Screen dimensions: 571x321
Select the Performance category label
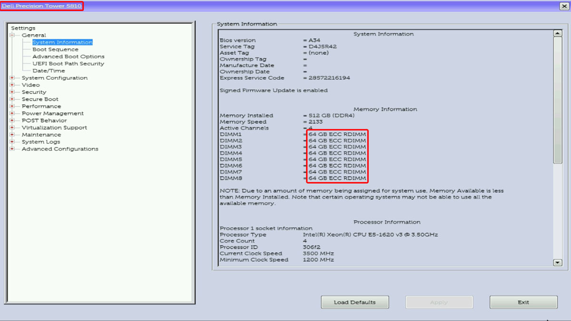(41, 107)
